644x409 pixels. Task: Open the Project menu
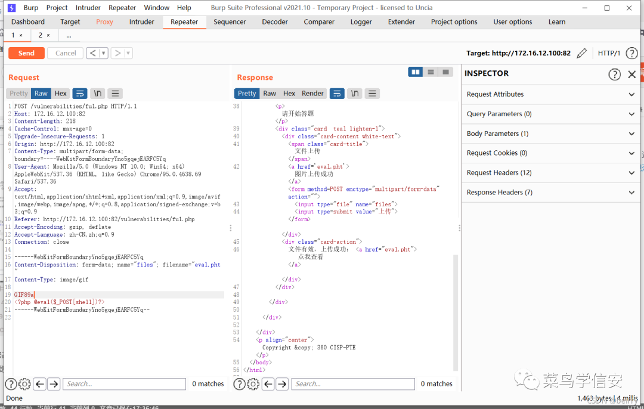pyautogui.click(x=57, y=8)
